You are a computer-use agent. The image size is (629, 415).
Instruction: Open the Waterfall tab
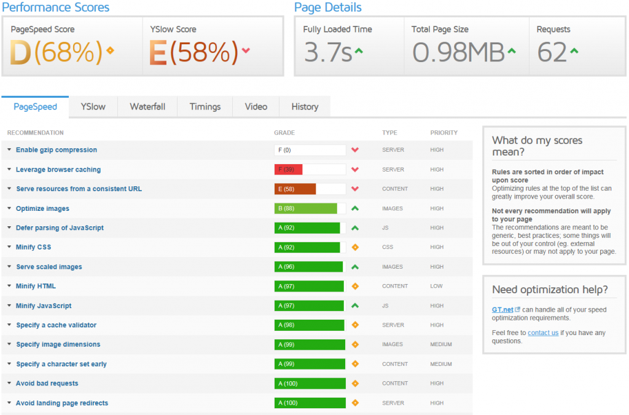(x=147, y=107)
